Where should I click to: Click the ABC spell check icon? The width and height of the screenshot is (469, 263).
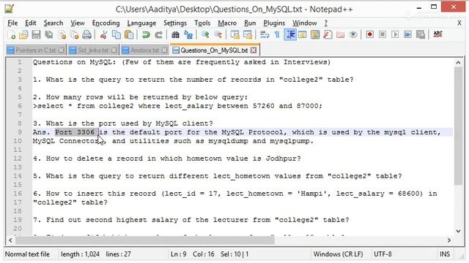tap(437, 34)
